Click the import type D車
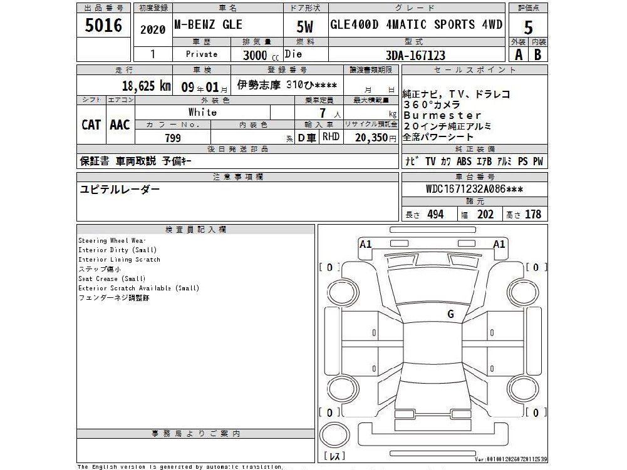This screenshot has width=627, height=470. point(307,138)
